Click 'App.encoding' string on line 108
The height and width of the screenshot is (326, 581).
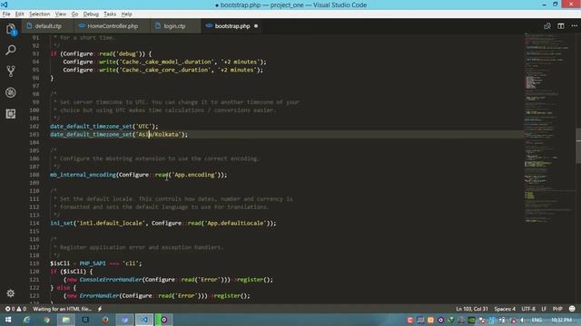point(194,175)
